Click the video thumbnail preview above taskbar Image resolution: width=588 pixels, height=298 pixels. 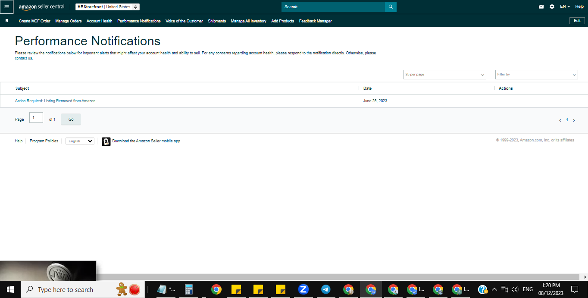[48, 271]
